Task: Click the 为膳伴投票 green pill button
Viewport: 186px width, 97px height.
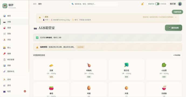Action: tap(177, 12)
